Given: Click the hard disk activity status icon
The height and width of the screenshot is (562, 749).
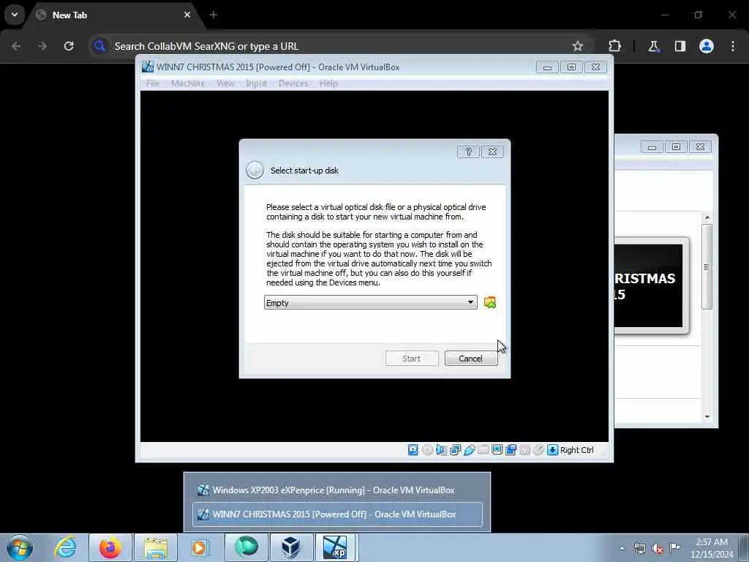Looking at the screenshot, I should click(x=413, y=450).
